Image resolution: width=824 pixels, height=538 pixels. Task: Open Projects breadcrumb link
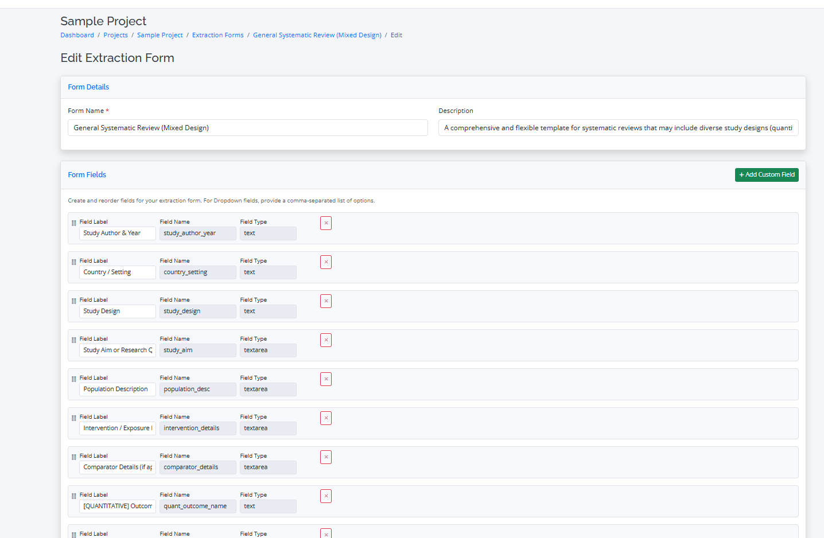115,35
